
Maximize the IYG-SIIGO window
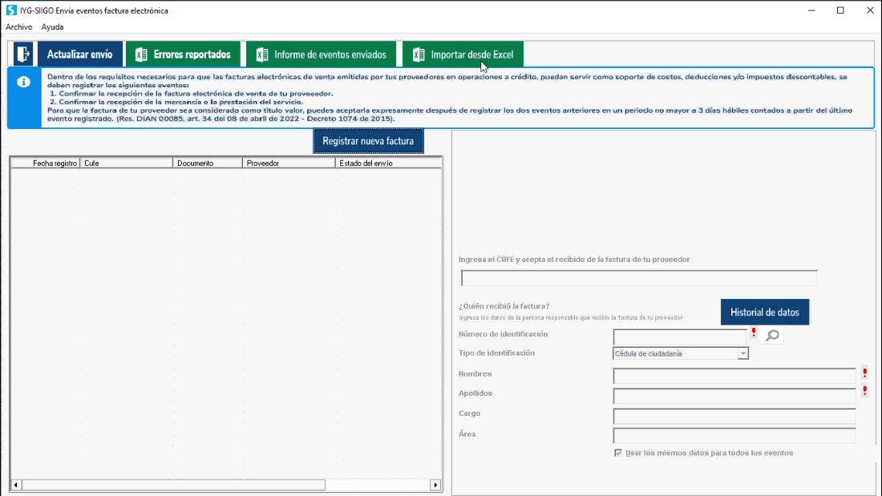[x=840, y=10]
